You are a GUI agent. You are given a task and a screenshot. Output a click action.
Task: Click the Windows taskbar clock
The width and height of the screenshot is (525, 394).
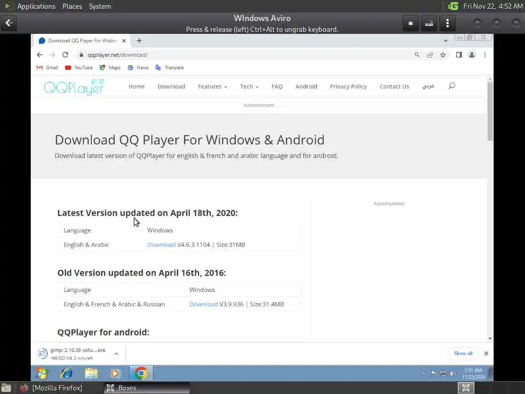[x=473, y=373]
